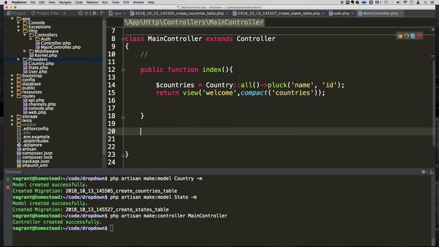Collapse the Http folder
439x247 pixels.
coord(19,31)
